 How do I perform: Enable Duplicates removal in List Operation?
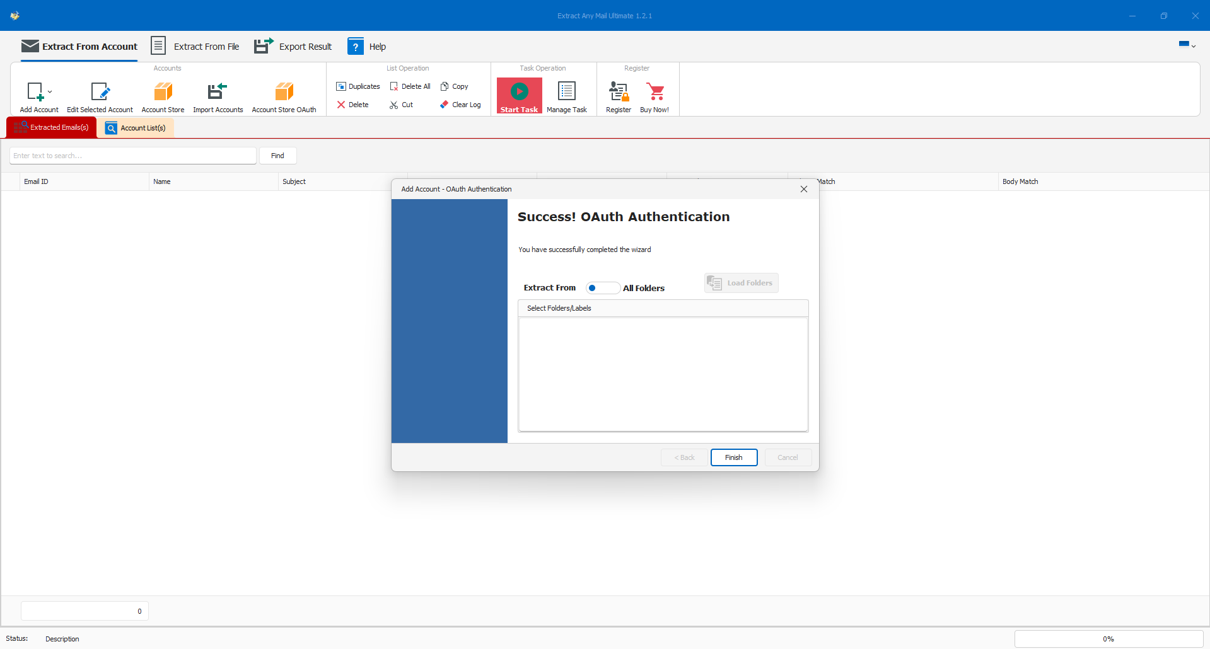(x=358, y=86)
